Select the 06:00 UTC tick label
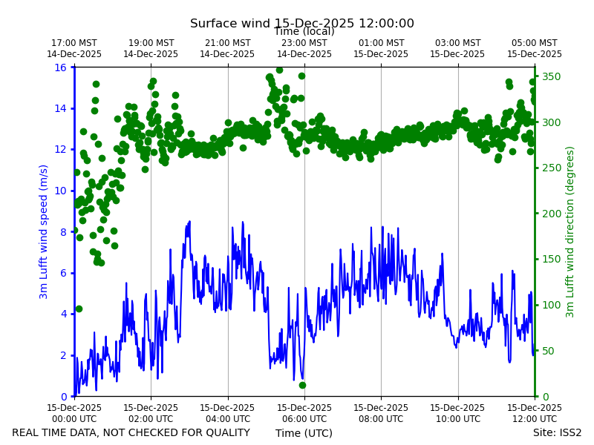 (304, 413)
